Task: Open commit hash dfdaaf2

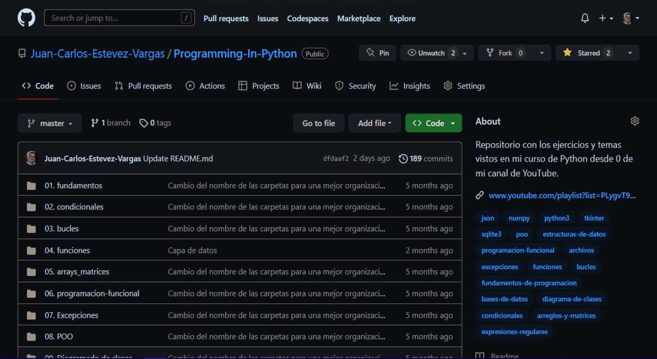Action: pyautogui.click(x=336, y=159)
